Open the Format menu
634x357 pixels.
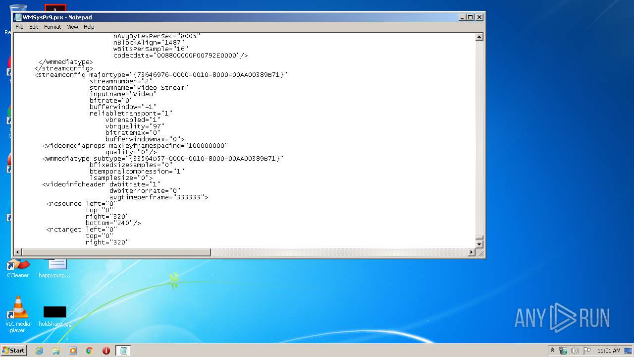pyautogui.click(x=53, y=27)
